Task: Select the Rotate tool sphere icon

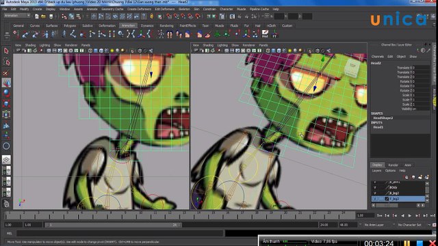Action: tap(6, 93)
